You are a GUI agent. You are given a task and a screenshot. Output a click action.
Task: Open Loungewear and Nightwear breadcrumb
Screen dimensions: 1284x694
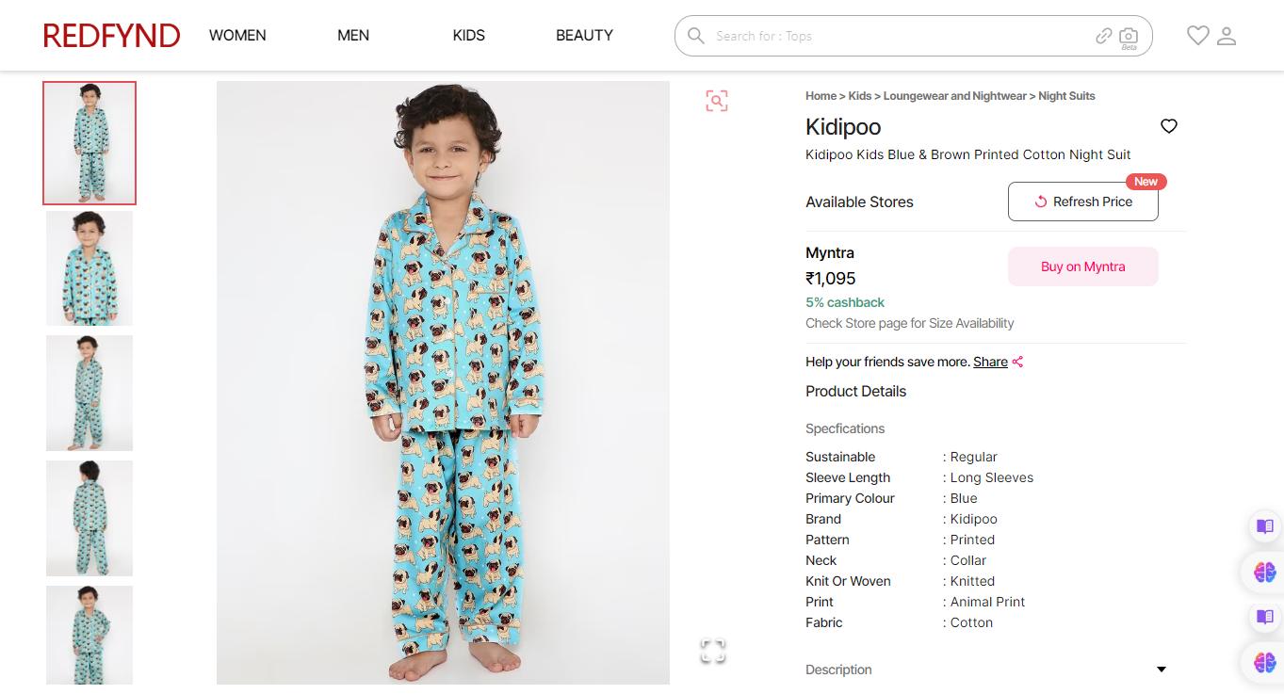(954, 96)
